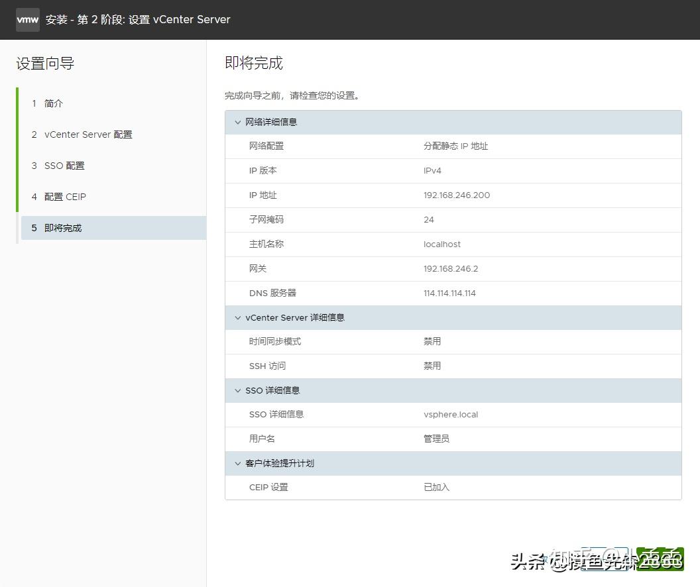Click the IPv4 value
The height and width of the screenshot is (587, 700).
click(x=432, y=171)
